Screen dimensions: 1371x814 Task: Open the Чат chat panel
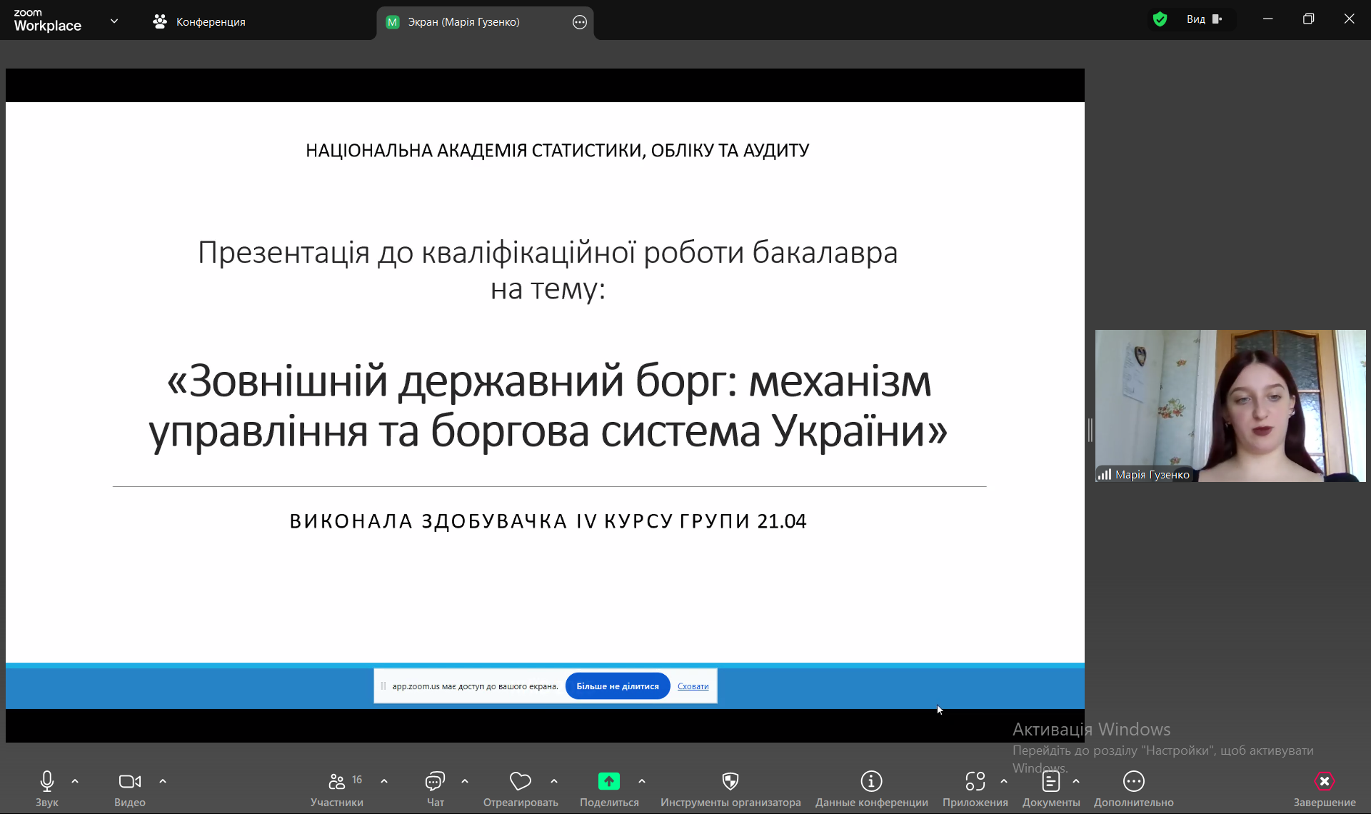pos(435,782)
